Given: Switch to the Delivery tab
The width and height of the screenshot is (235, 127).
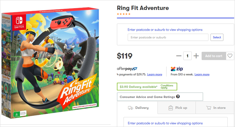Looking at the screenshot, I should pyautogui.click(x=137, y=108).
